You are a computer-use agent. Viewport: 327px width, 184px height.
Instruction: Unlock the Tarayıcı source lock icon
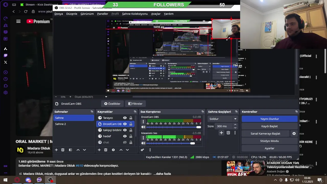(131, 118)
